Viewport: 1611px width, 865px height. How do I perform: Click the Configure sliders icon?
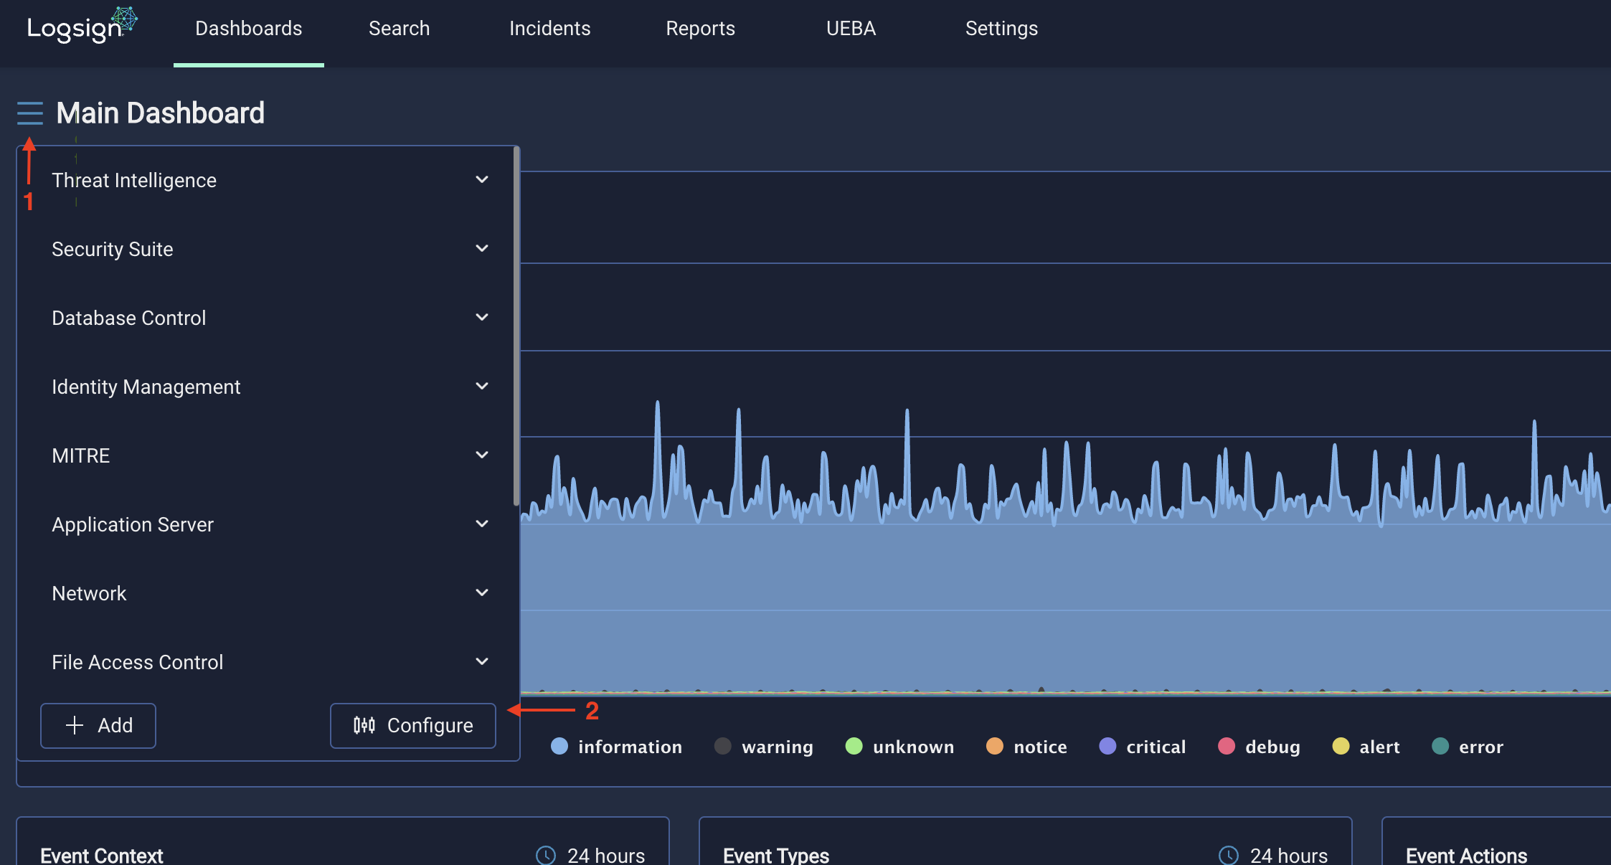point(364,725)
